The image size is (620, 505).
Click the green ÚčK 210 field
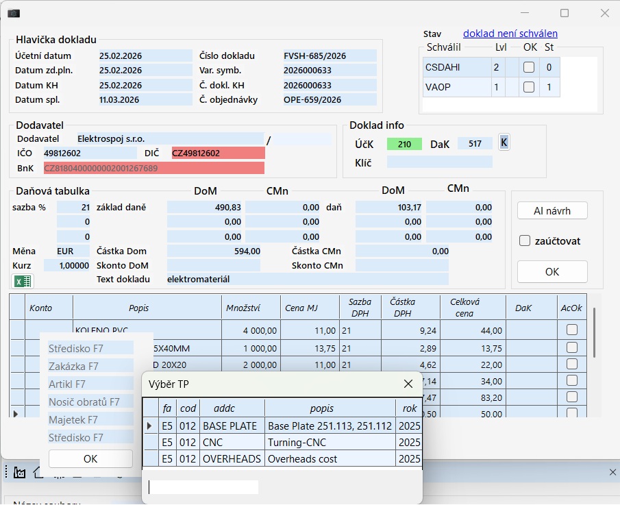coord(404,144)
